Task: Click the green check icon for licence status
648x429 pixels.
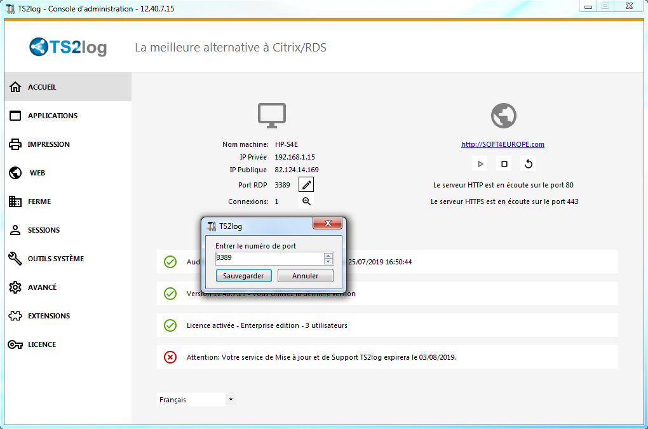Action: point(170,325)
